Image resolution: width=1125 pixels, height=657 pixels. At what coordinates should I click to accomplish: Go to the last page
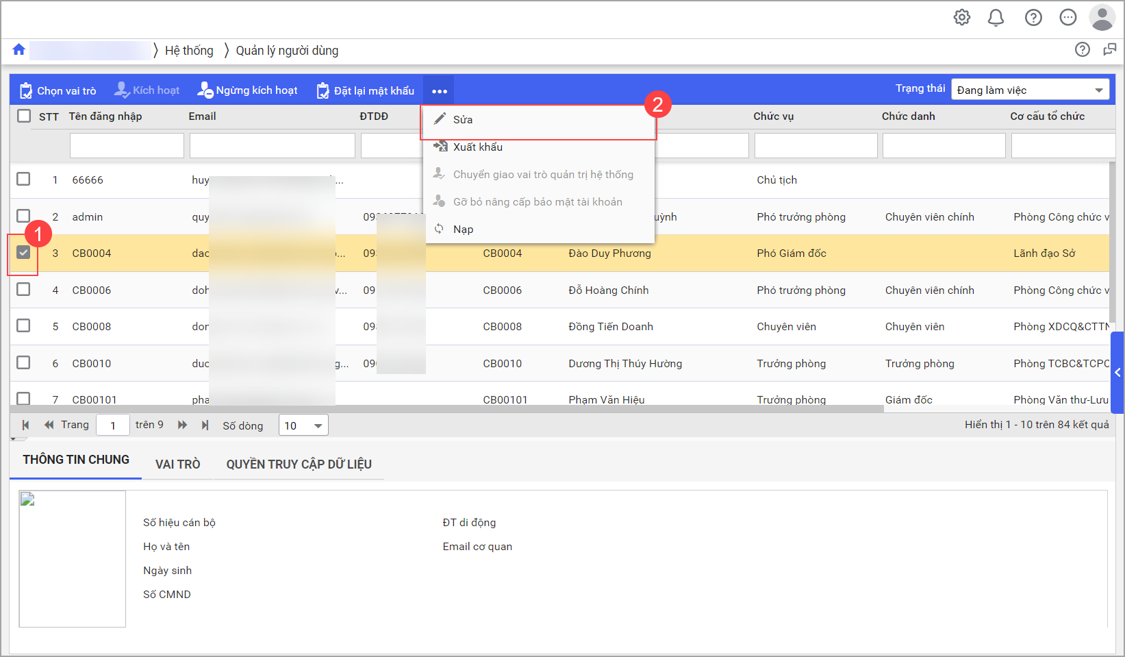(205, 425)
